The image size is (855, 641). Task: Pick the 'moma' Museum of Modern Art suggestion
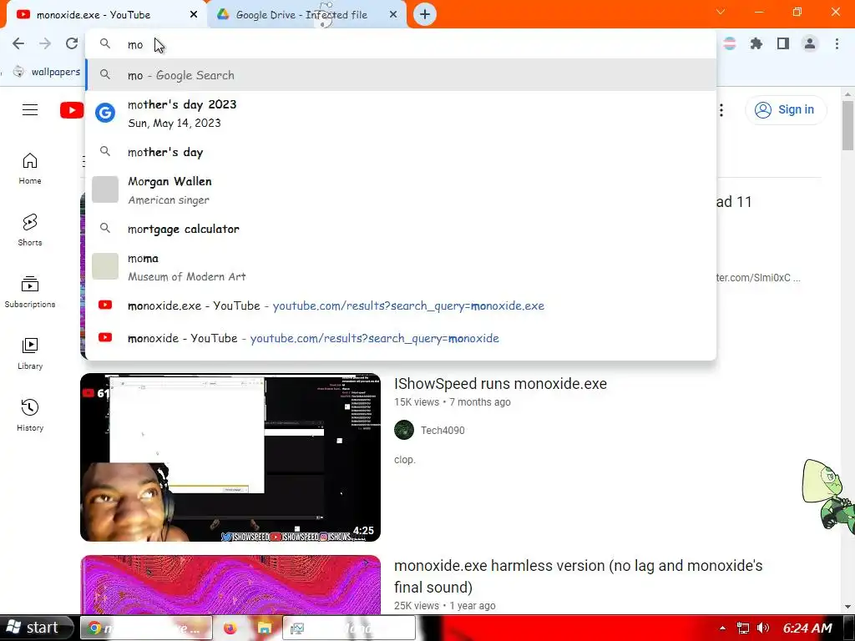click(401, 267)
